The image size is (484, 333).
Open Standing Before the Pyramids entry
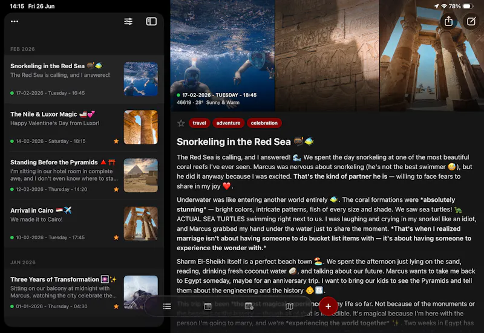pos(84,175)
